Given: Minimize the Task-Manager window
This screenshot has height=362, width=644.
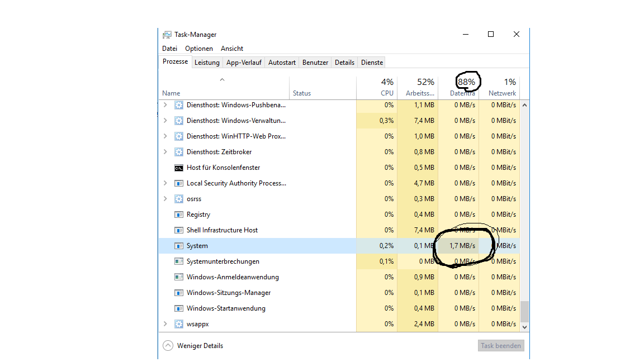Looking at the screenshot, I should pyautogui.click(x=466, y=35).
